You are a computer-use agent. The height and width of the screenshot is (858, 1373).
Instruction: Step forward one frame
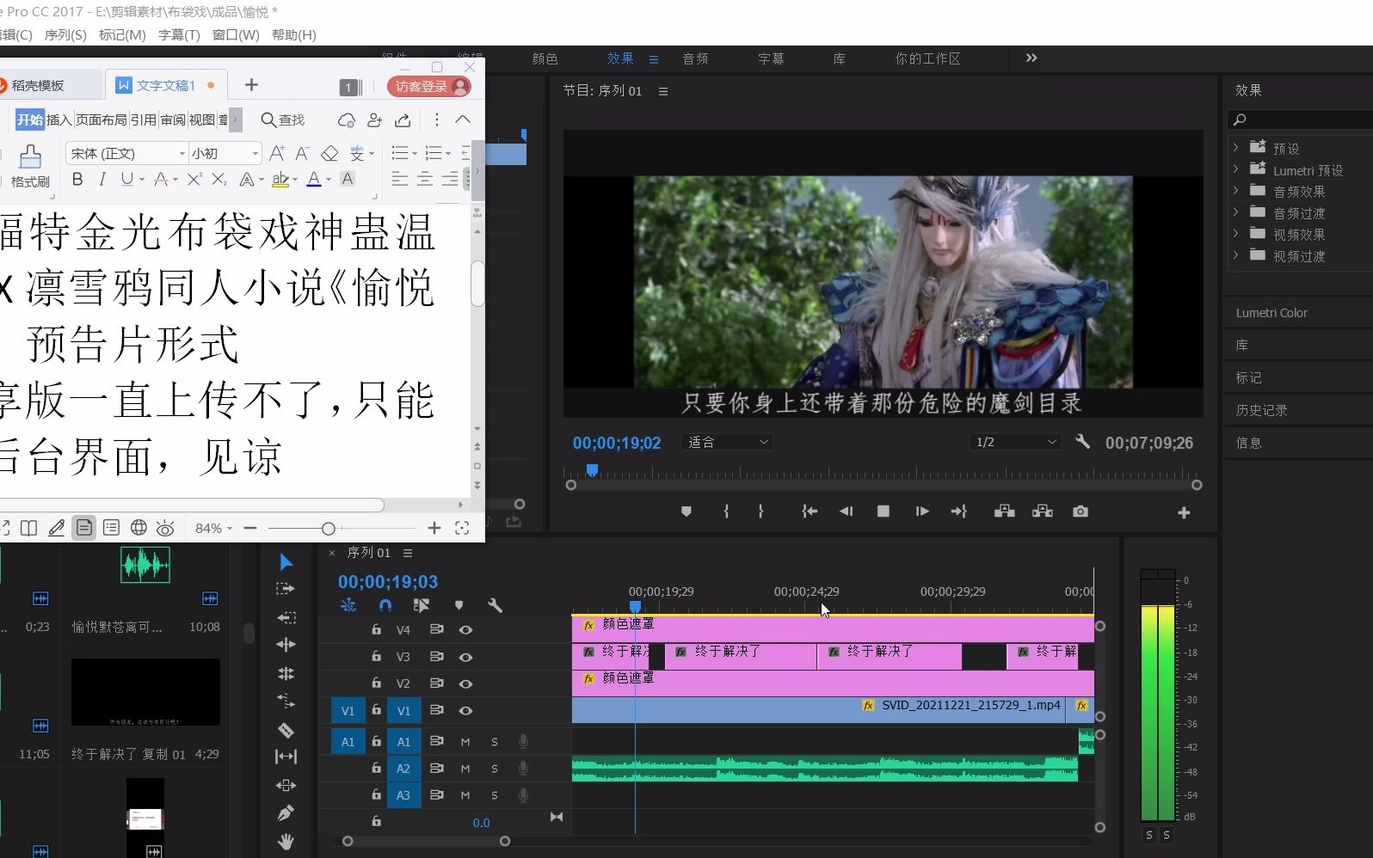[922, 512]
